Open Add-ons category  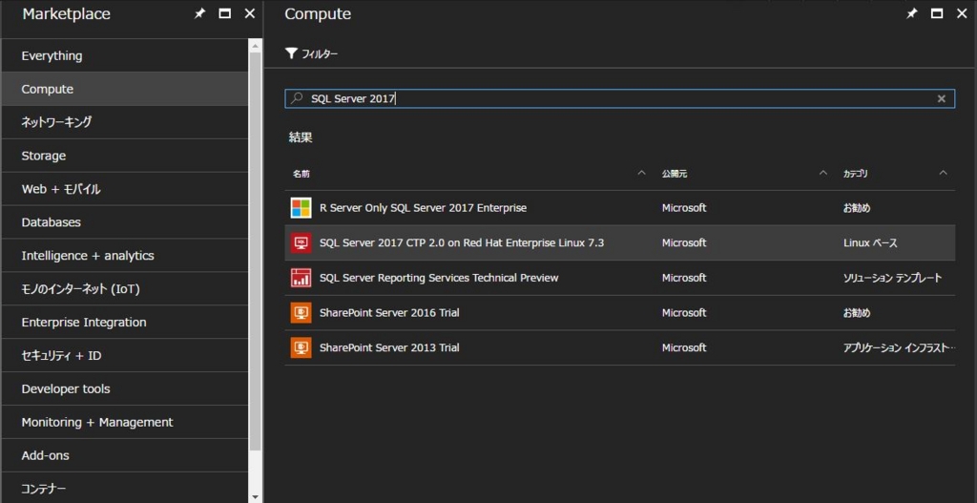pos(125,455)
